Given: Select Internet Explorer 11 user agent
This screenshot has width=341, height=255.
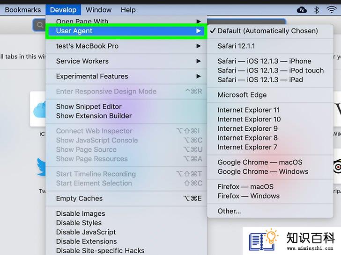Looking at the screenshot, I should coord(270,110).
